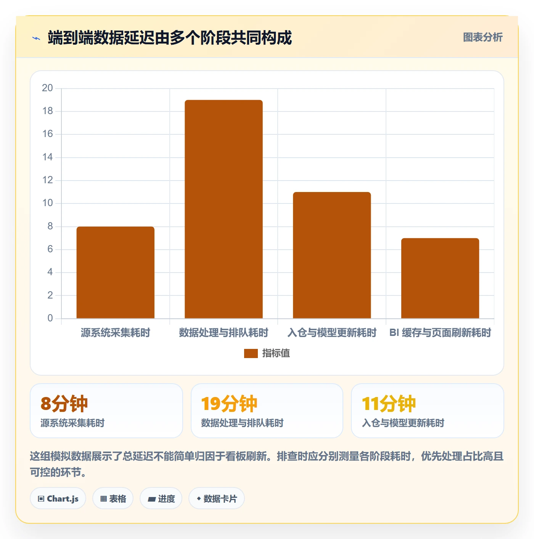
Task: Click card caption 数据处理与排队耗时 under 19分钟
Action: pos(242,423)
